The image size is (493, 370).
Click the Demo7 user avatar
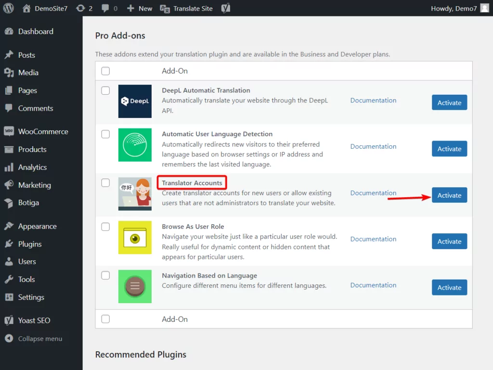pos(484,8)
